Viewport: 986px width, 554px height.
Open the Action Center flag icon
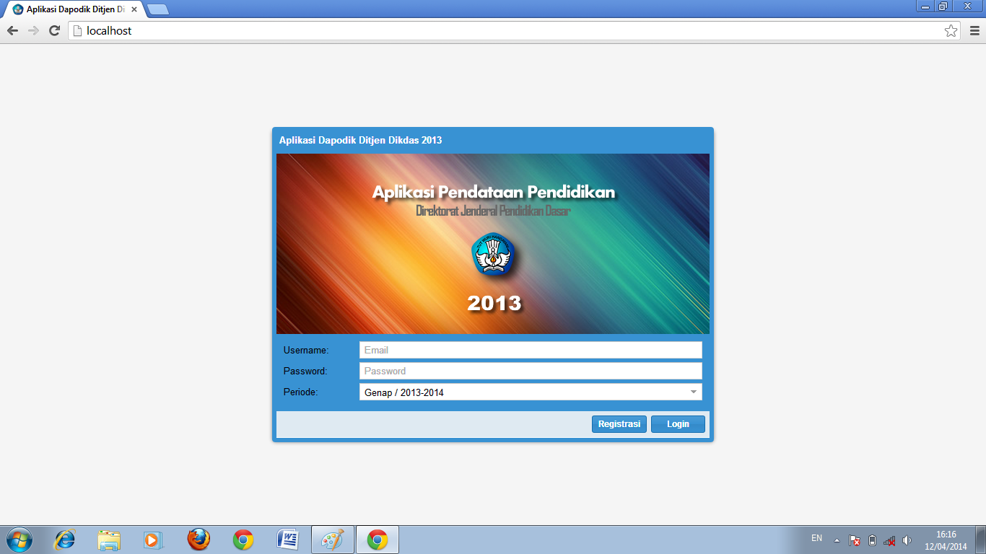pyautogui.click(x=855, y=540)
